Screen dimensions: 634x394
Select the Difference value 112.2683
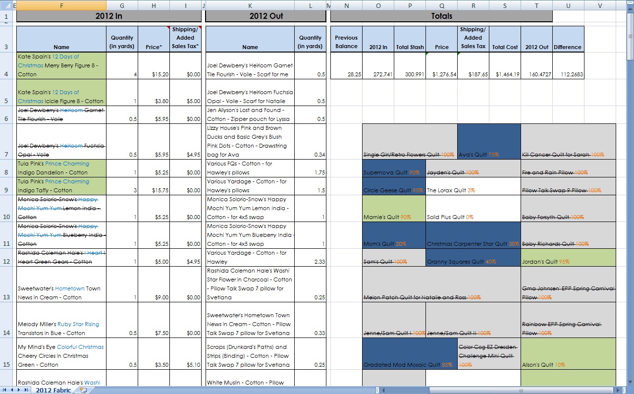[x=568, y=65]
